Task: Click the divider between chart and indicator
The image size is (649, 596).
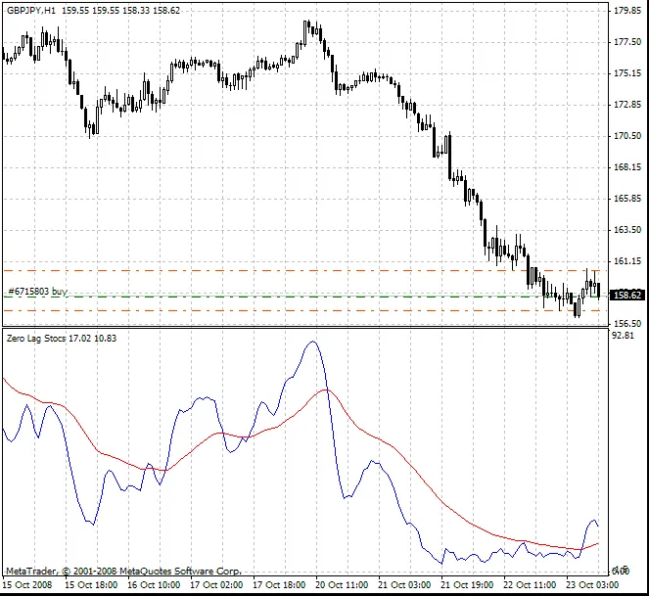Action: coord(303,328)
